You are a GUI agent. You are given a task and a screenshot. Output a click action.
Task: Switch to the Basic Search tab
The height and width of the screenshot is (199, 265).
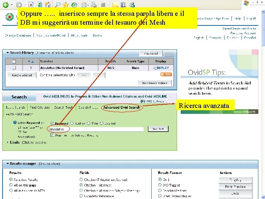coord(15,108)
